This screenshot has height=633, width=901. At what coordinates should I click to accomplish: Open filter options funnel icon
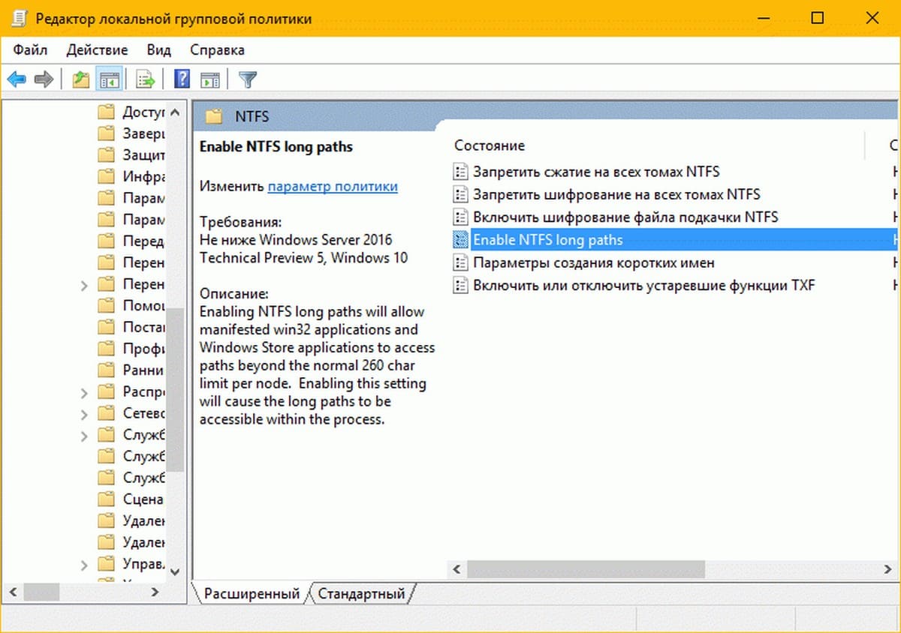click(x=248, y=79)
